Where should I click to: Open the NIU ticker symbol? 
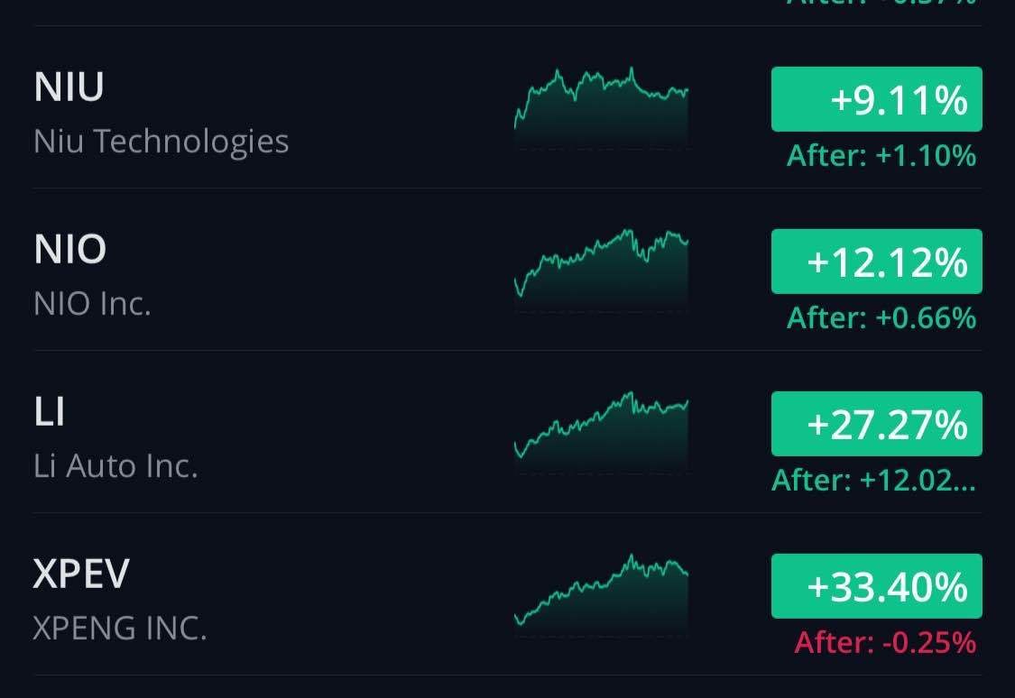tap(69, 87)
